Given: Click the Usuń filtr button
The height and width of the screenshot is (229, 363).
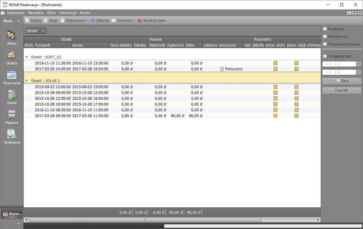Looking at the screenshot, I should click(342, 90).
